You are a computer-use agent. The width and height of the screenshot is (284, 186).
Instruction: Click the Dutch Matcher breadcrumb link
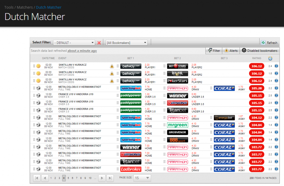tap(49, 7)
